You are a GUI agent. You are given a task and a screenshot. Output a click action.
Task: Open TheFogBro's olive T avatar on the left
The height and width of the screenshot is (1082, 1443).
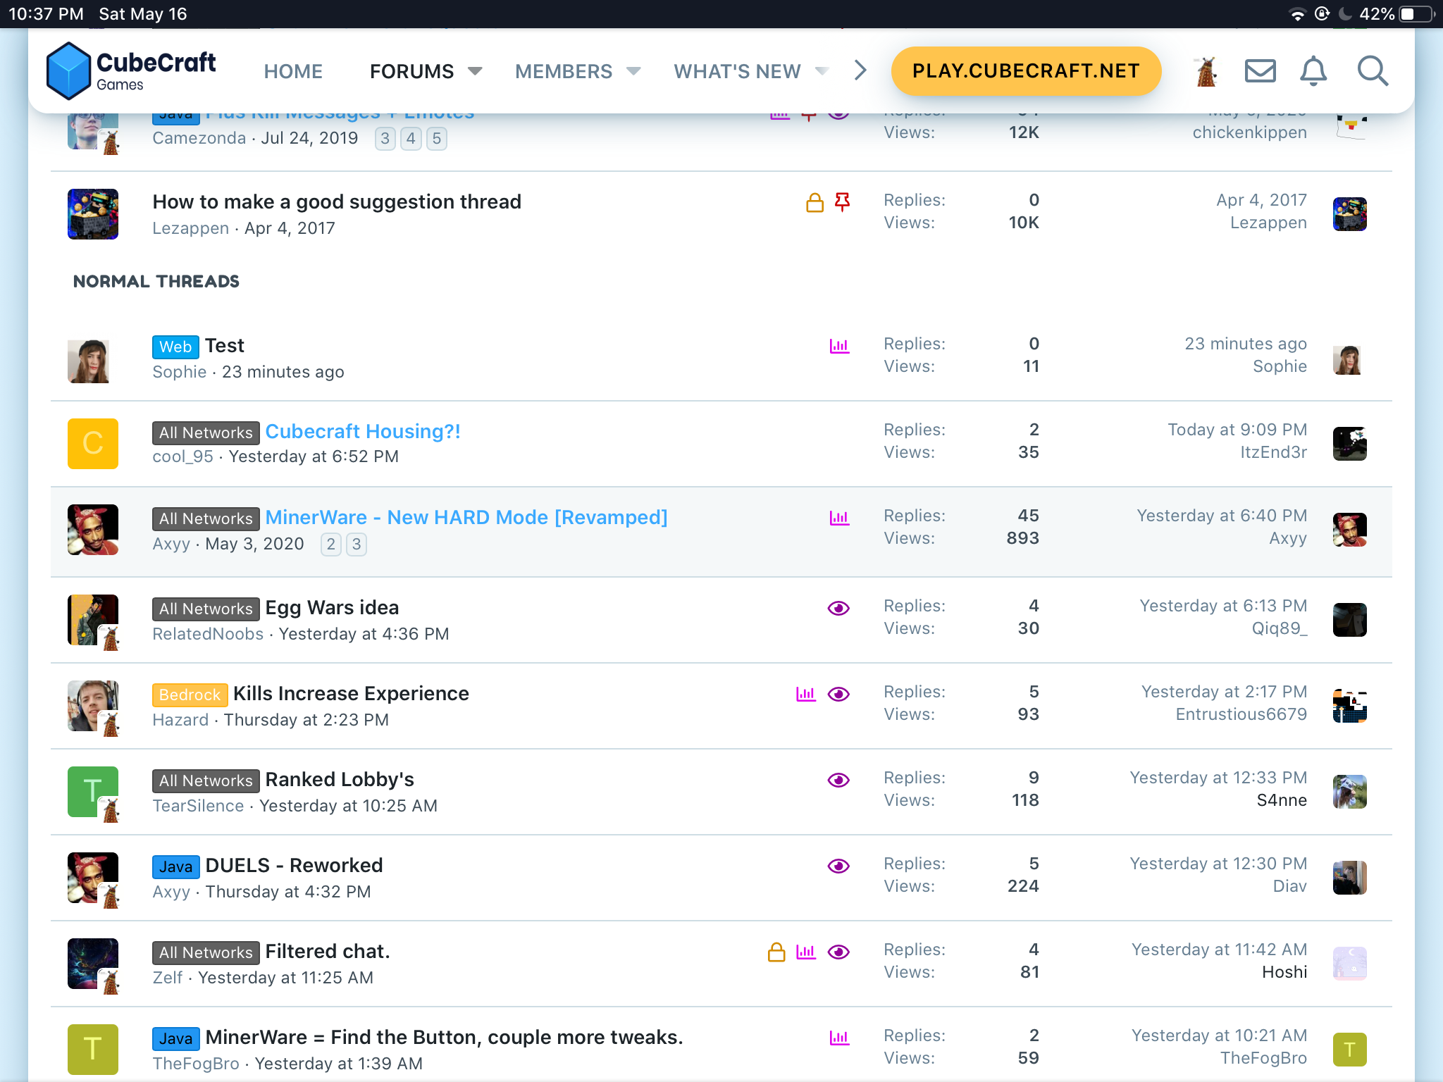[93, 1050]
